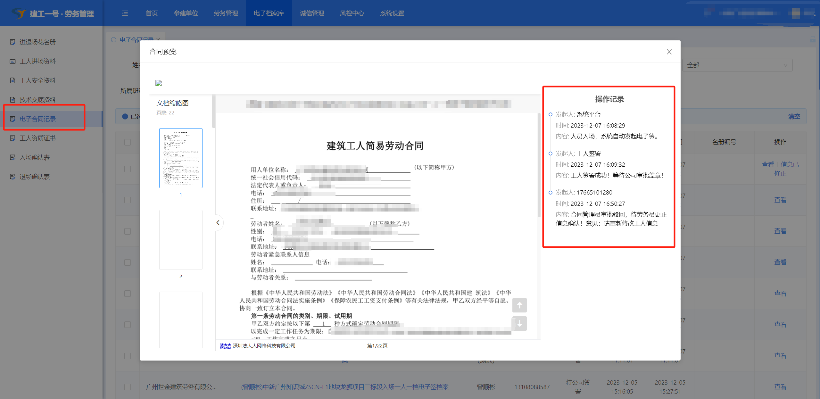Click 查看 link for 曾顺彬 row

click(x=780, y=387)
